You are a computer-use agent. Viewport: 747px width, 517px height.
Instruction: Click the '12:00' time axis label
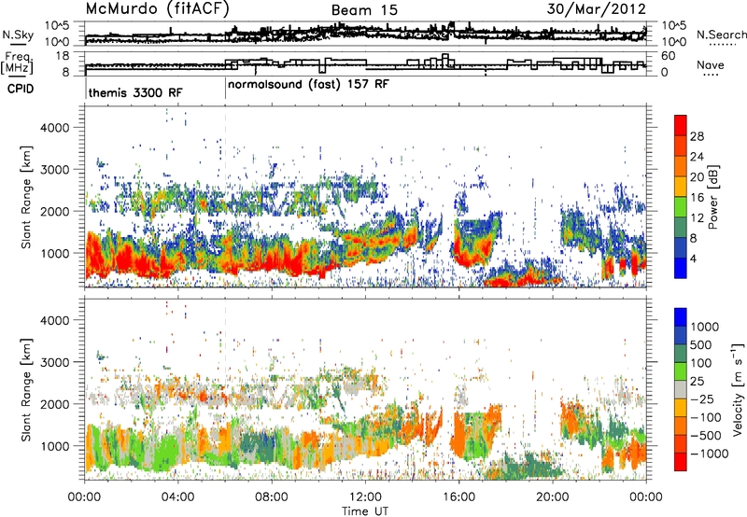[365, 497]
